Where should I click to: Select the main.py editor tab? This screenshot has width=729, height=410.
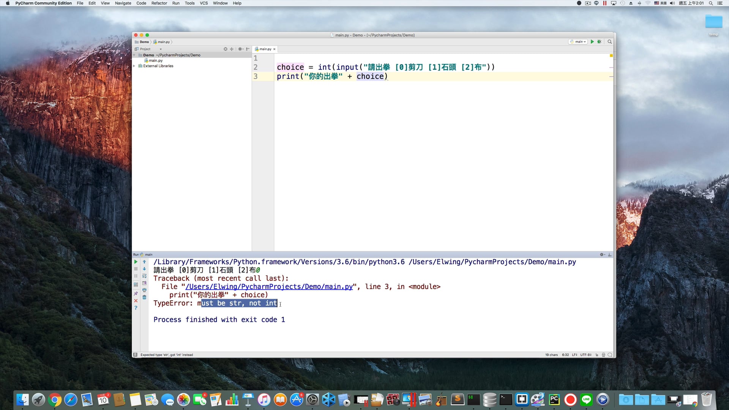point(265,49)
